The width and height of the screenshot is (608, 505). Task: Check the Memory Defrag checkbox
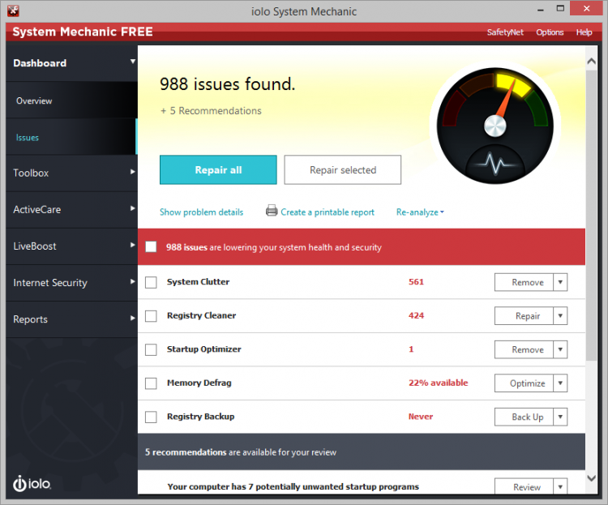click(x=151, y=383)
